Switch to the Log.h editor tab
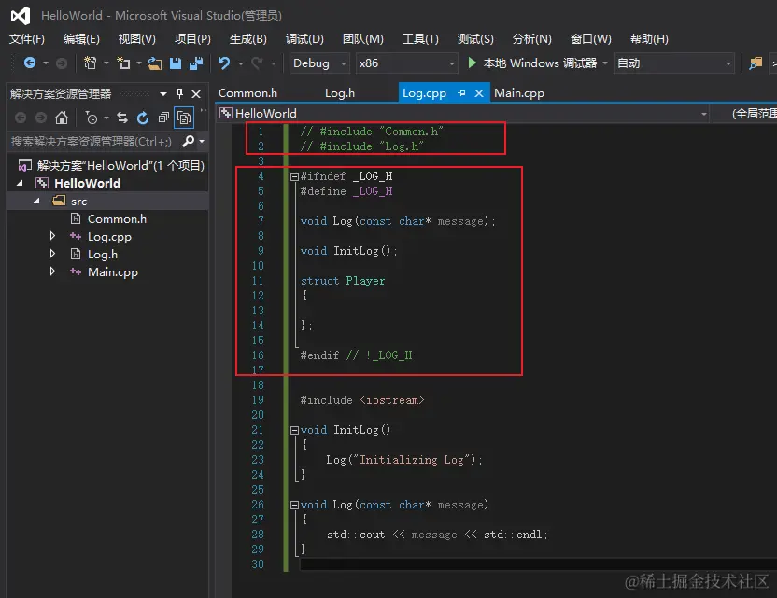Image resolution: width=777 pixels, height=598 pixels. tap(340, 93)
